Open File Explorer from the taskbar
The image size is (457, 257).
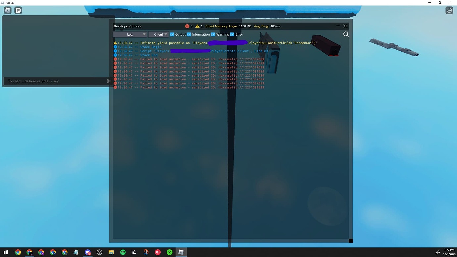111,252
